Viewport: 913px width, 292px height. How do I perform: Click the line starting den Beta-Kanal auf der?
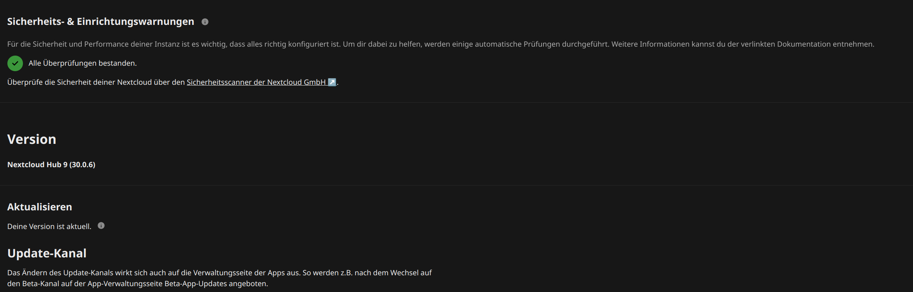pyautogui.click(x=138, y=283)
